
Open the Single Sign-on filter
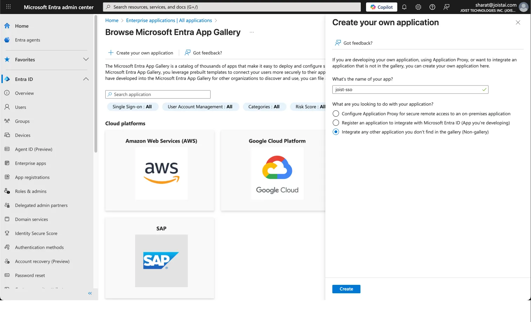[132, 107]
